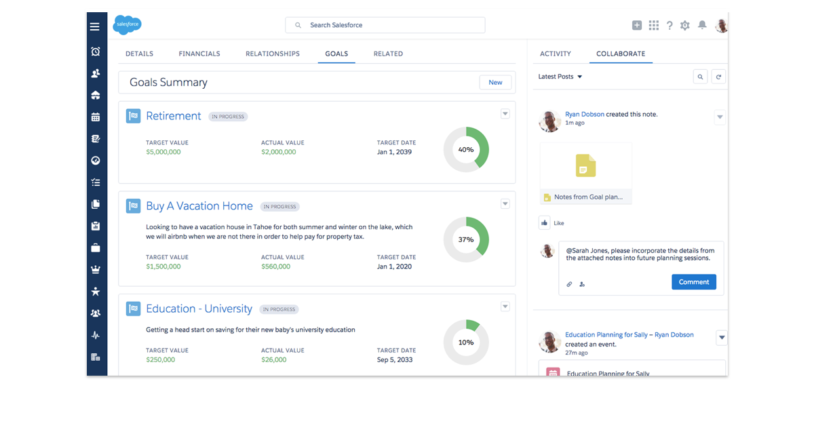Submit with the Comment button
Viewport: 814px width, 434px height.
(x=694, y=282)
